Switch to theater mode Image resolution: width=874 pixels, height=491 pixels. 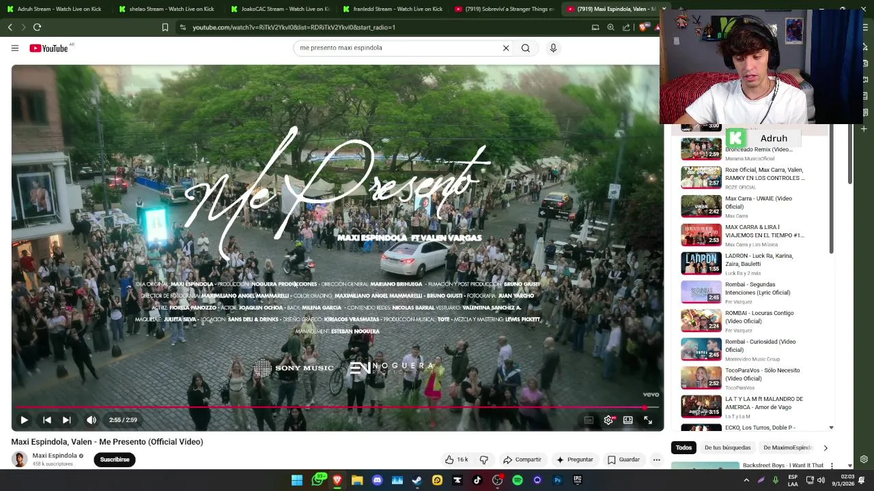(628, 420)
